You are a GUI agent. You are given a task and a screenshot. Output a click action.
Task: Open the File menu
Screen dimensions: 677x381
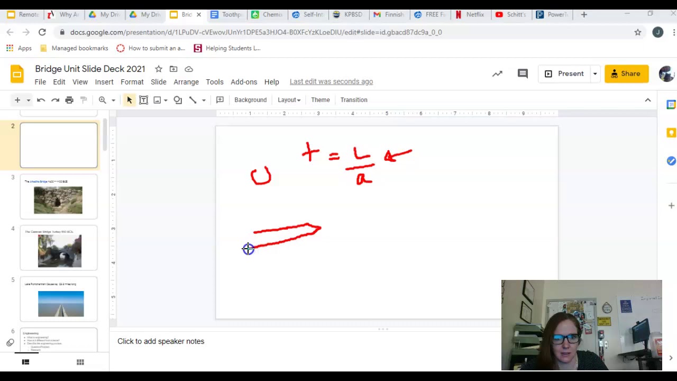tap(40, 82)
